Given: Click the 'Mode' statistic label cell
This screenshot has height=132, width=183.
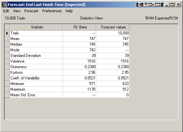Looking at the screenshot, I should click(x=36, y=50).
